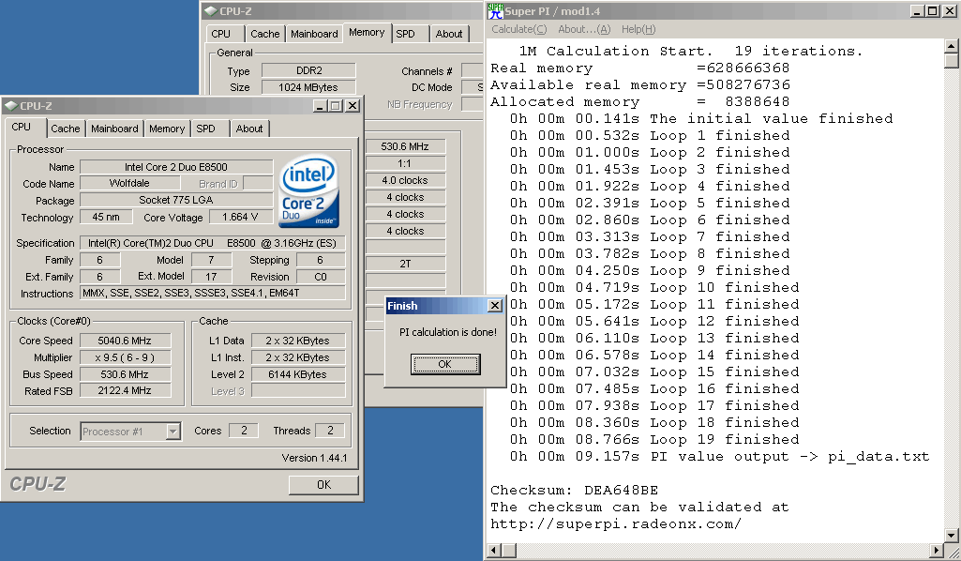Screen dimensions: 961x561
Task: Select About tab in the background CPU-Z window
Action: pyautogui.click(x=449, y=35)
